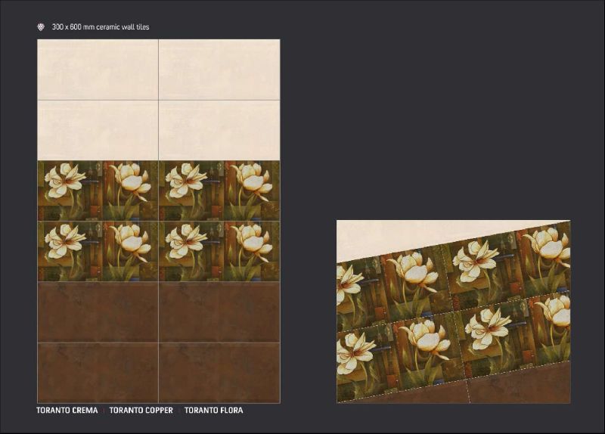
Task: Pick the bottom-left copper tile
Action: 98,373
